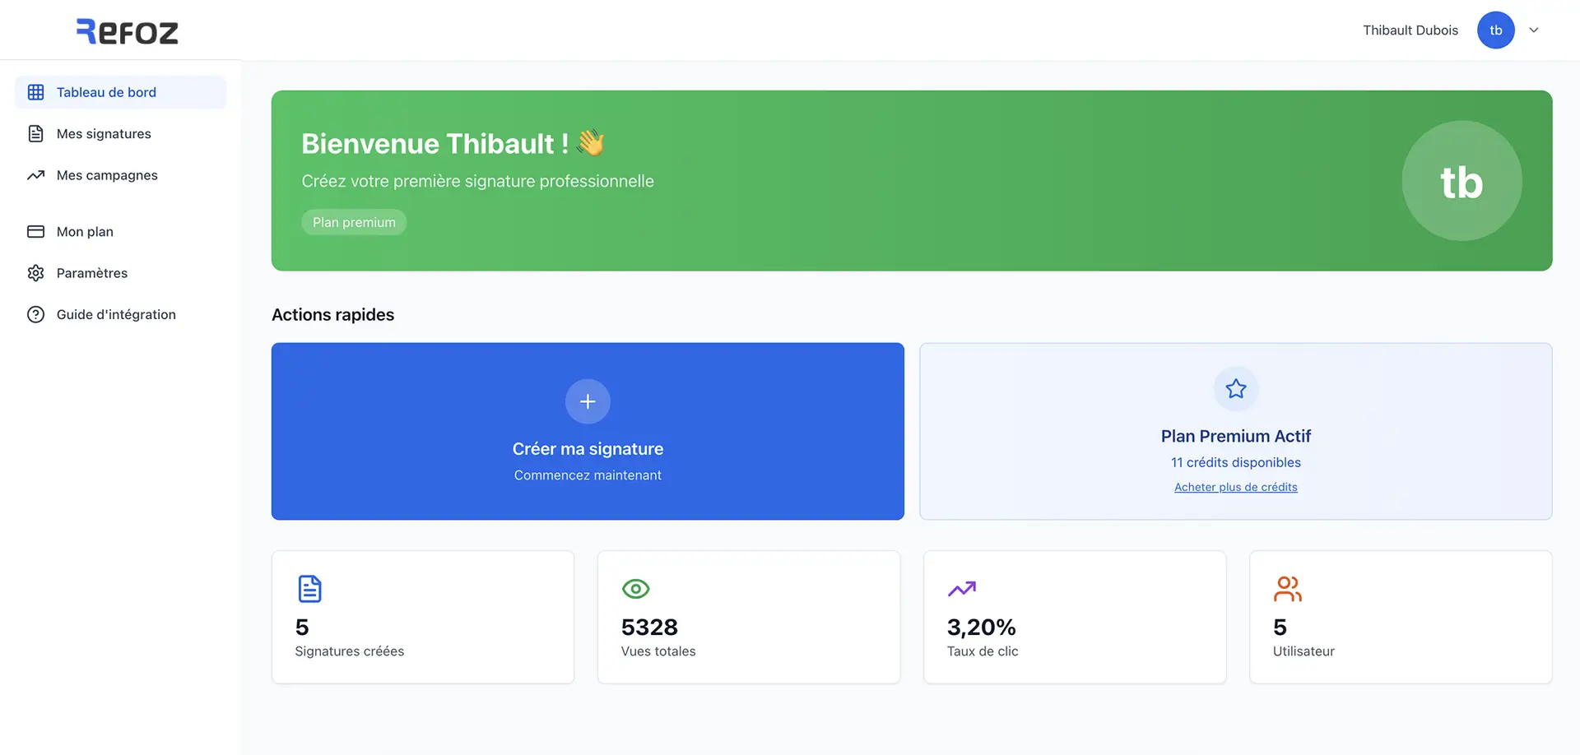The image size is (1580, 755).
Task: Click the eye icon above Vues totales
Action: click(635, 589)
